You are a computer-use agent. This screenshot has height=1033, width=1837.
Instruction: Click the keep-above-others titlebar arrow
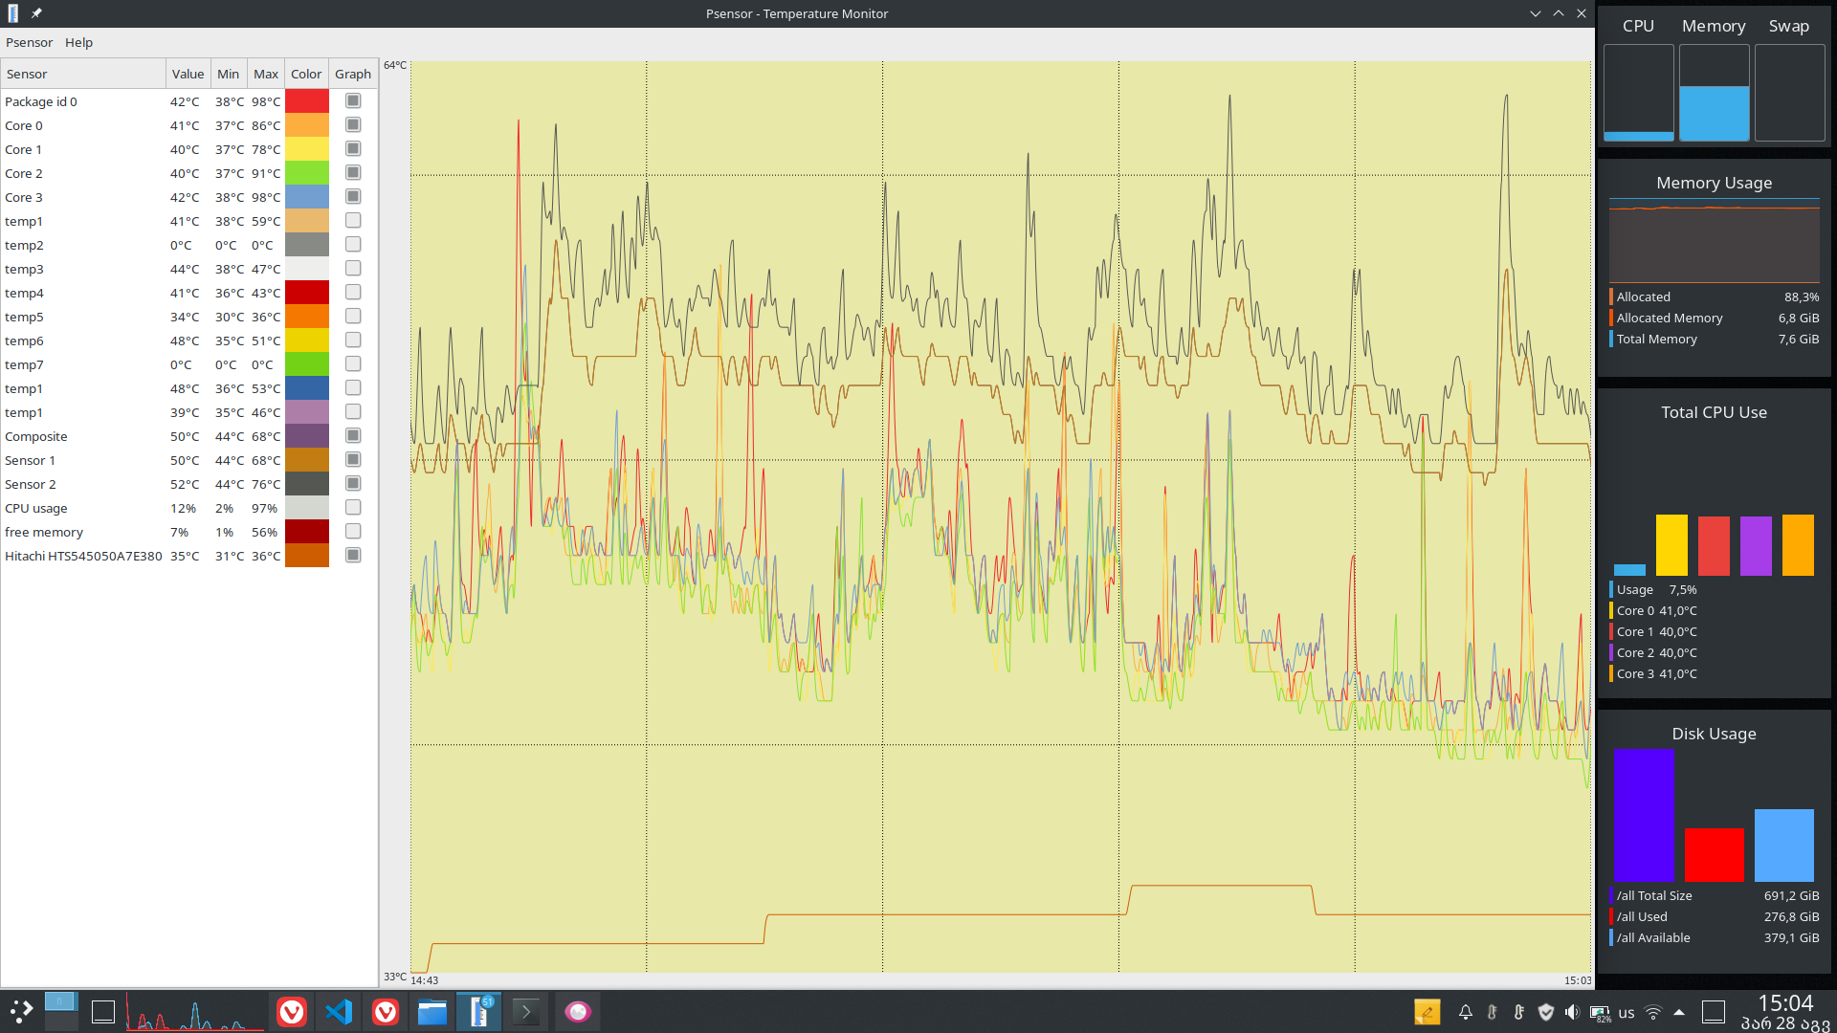pyautogui.click(x=1559, y=13)
